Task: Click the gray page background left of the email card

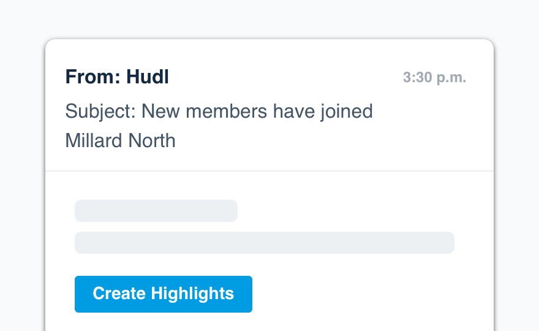Action: point(22,184)
